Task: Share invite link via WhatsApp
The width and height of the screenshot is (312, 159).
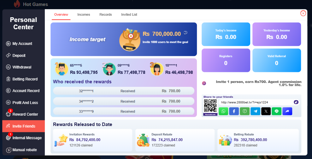Action: 223,111
